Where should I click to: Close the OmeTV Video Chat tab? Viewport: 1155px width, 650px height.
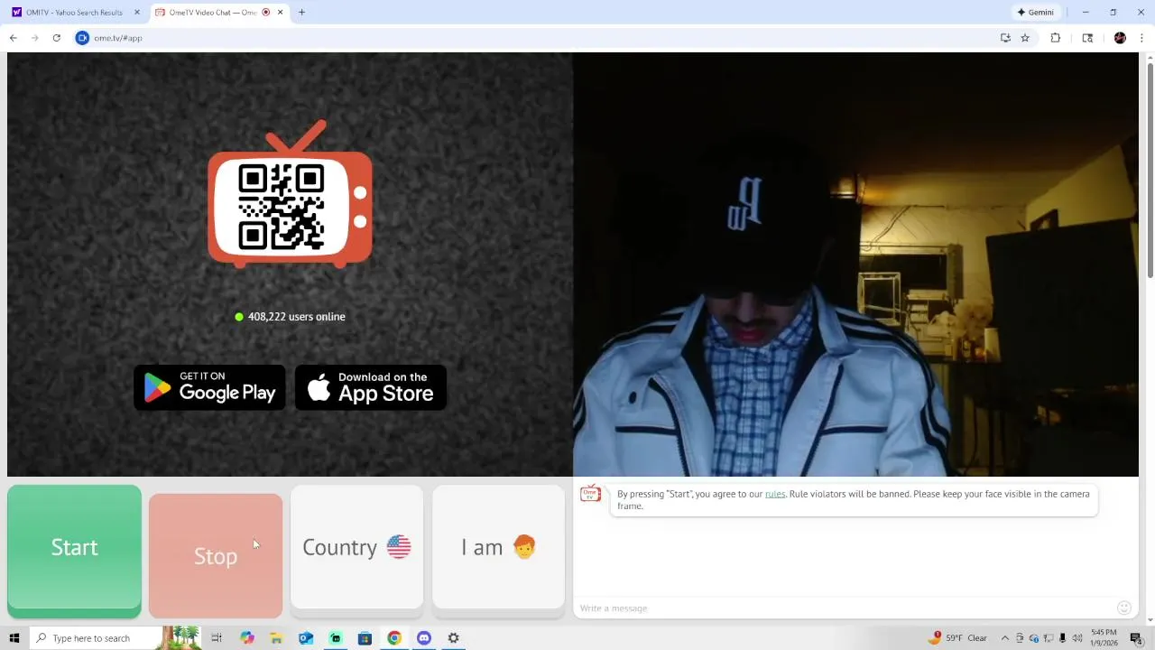click(x=280, y=13)
